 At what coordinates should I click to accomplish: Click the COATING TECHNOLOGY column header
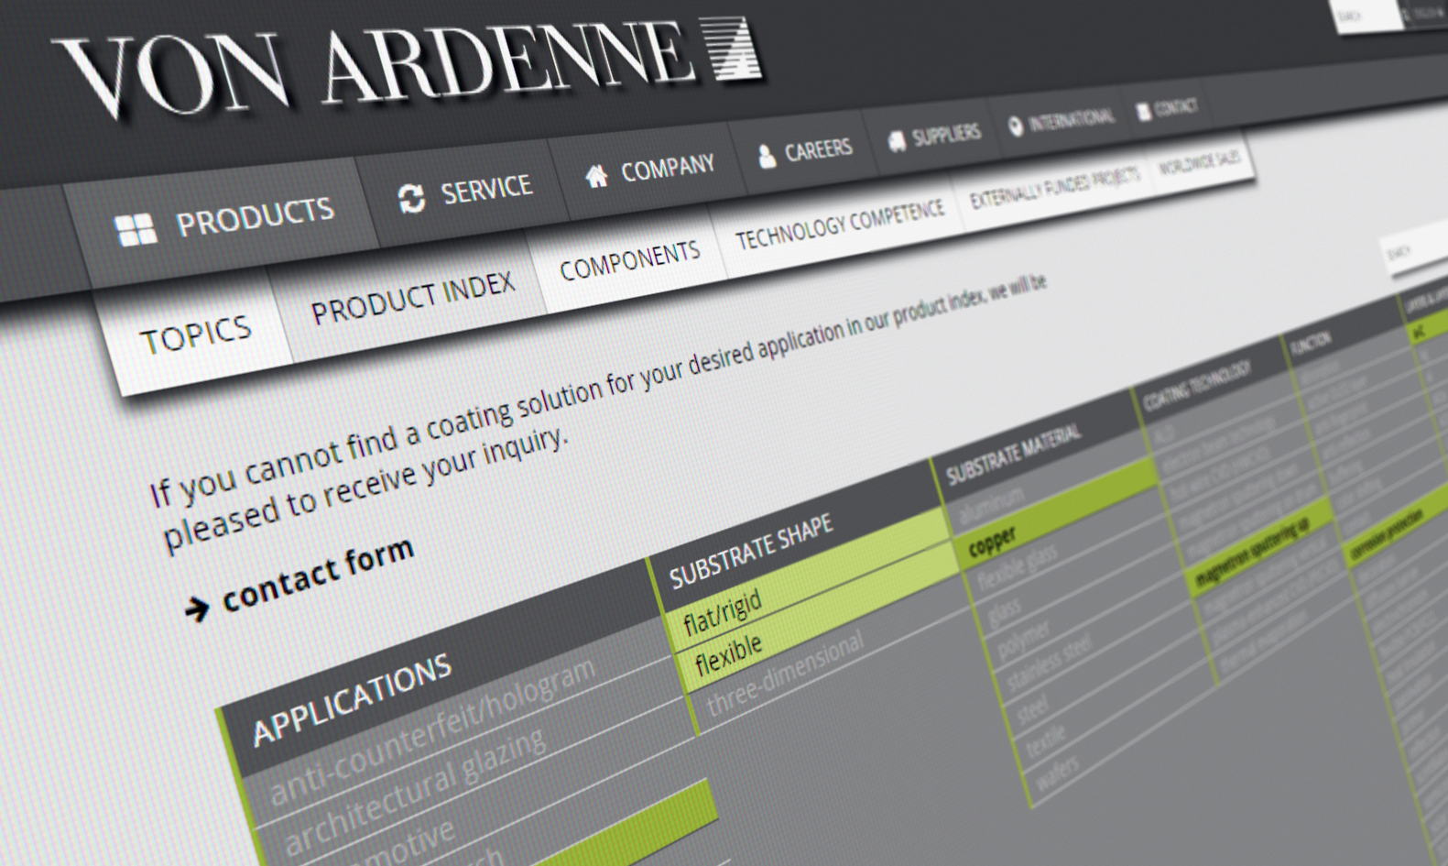pyautogui.click(x=1197, y=384)
